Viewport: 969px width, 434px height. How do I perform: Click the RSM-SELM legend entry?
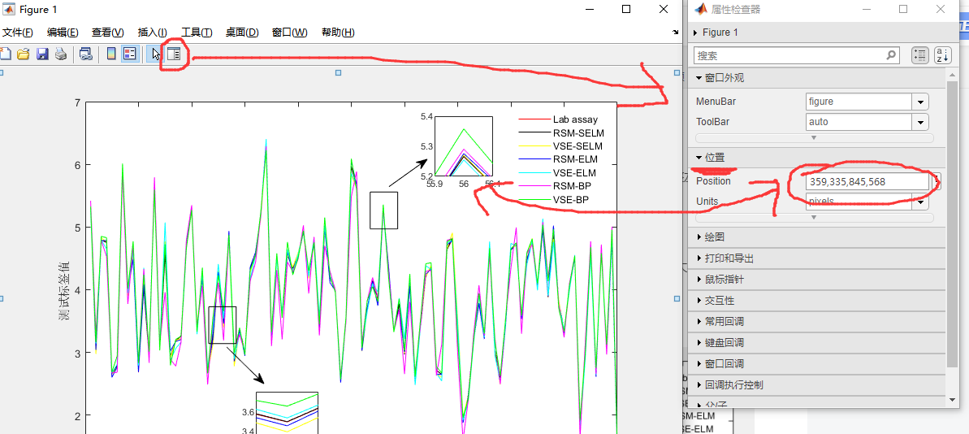[x=561, y=133]
